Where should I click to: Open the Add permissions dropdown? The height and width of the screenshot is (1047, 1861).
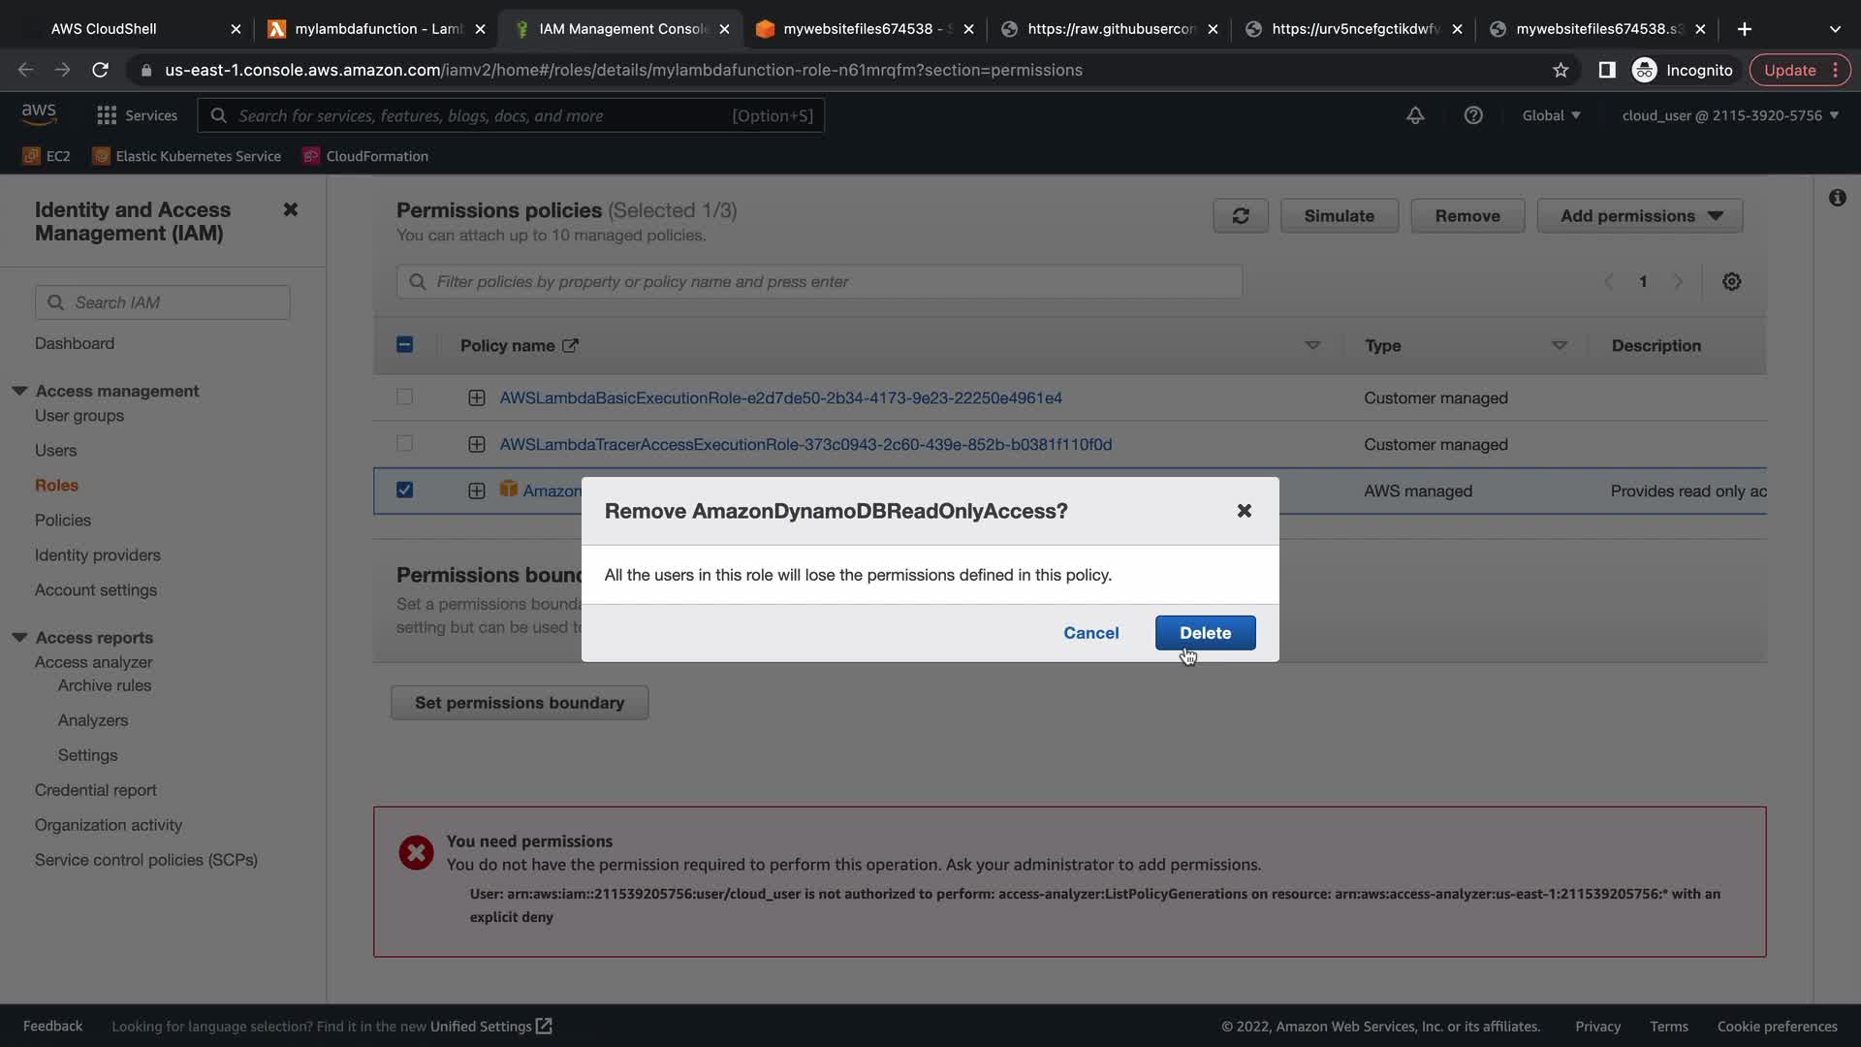(1640, 215)
